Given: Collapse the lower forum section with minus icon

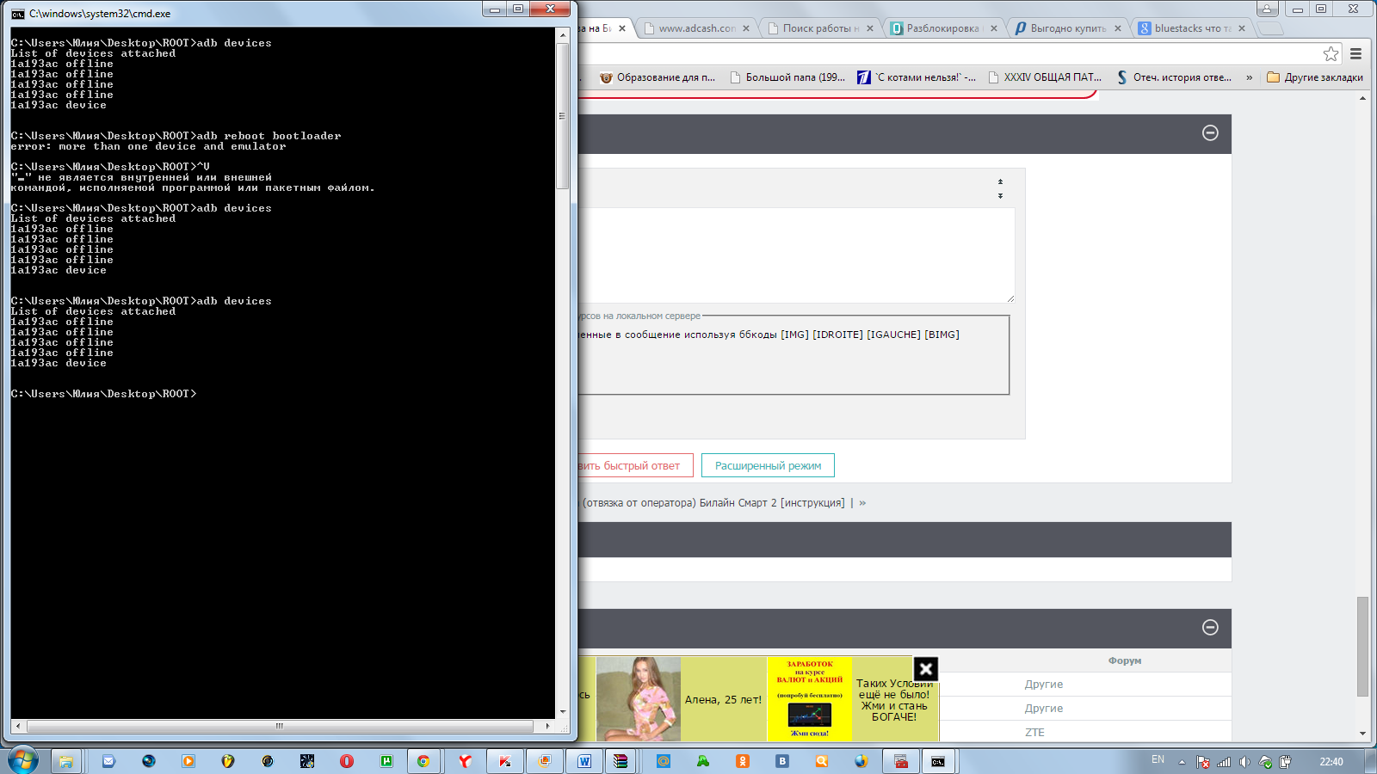Looking at the screenshot, I should tap(1210, 627).
